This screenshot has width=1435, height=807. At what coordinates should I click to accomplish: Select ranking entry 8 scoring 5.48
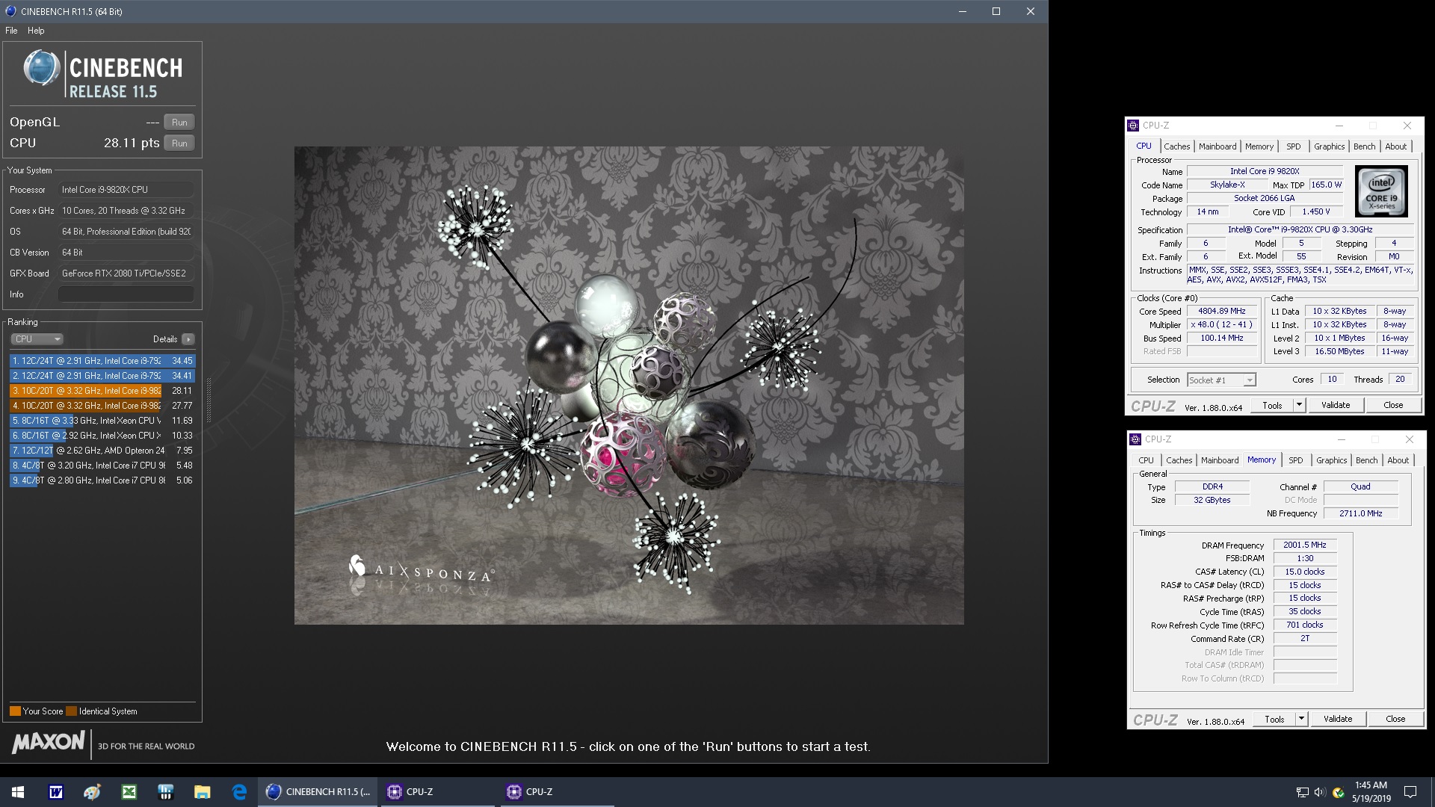pyautogui.click(x=102, y=466)
